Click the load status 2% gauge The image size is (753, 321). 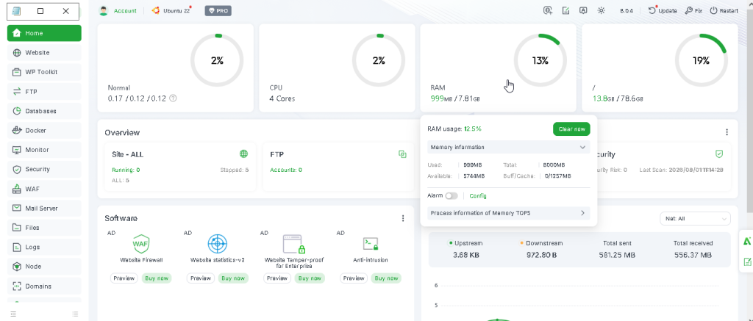[217, 60]
